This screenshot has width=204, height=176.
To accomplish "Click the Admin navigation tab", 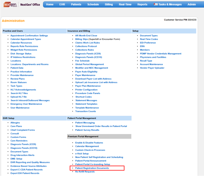I will pos(191,4).
